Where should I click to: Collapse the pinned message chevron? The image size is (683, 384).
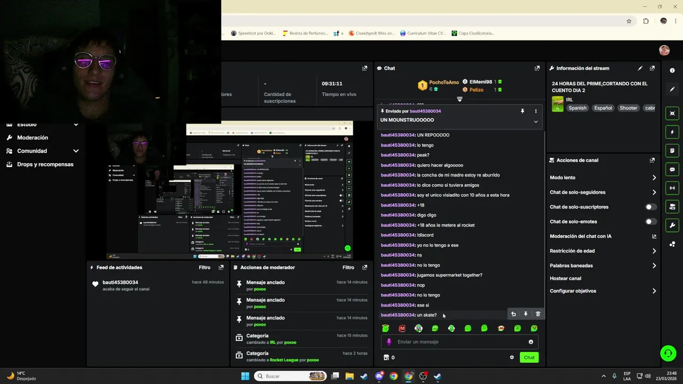[x=536, y=122]
